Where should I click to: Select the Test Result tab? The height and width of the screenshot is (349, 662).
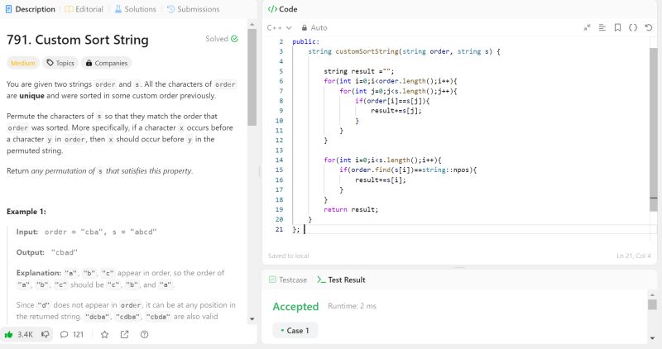click(x=341, y=280)
